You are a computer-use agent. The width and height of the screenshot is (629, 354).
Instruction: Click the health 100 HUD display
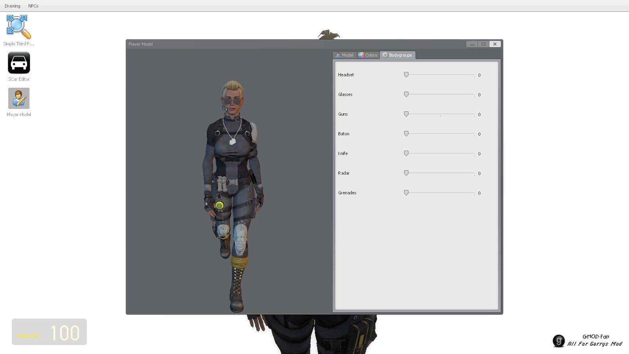coord(49,332)
